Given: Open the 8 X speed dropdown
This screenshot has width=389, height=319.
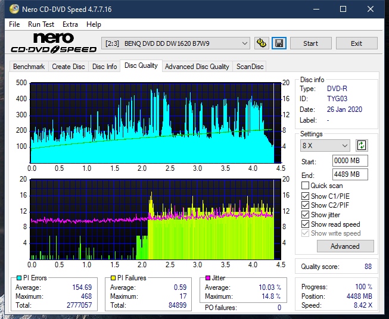Looking at the screenshot, I should click(x=325, y=145).
